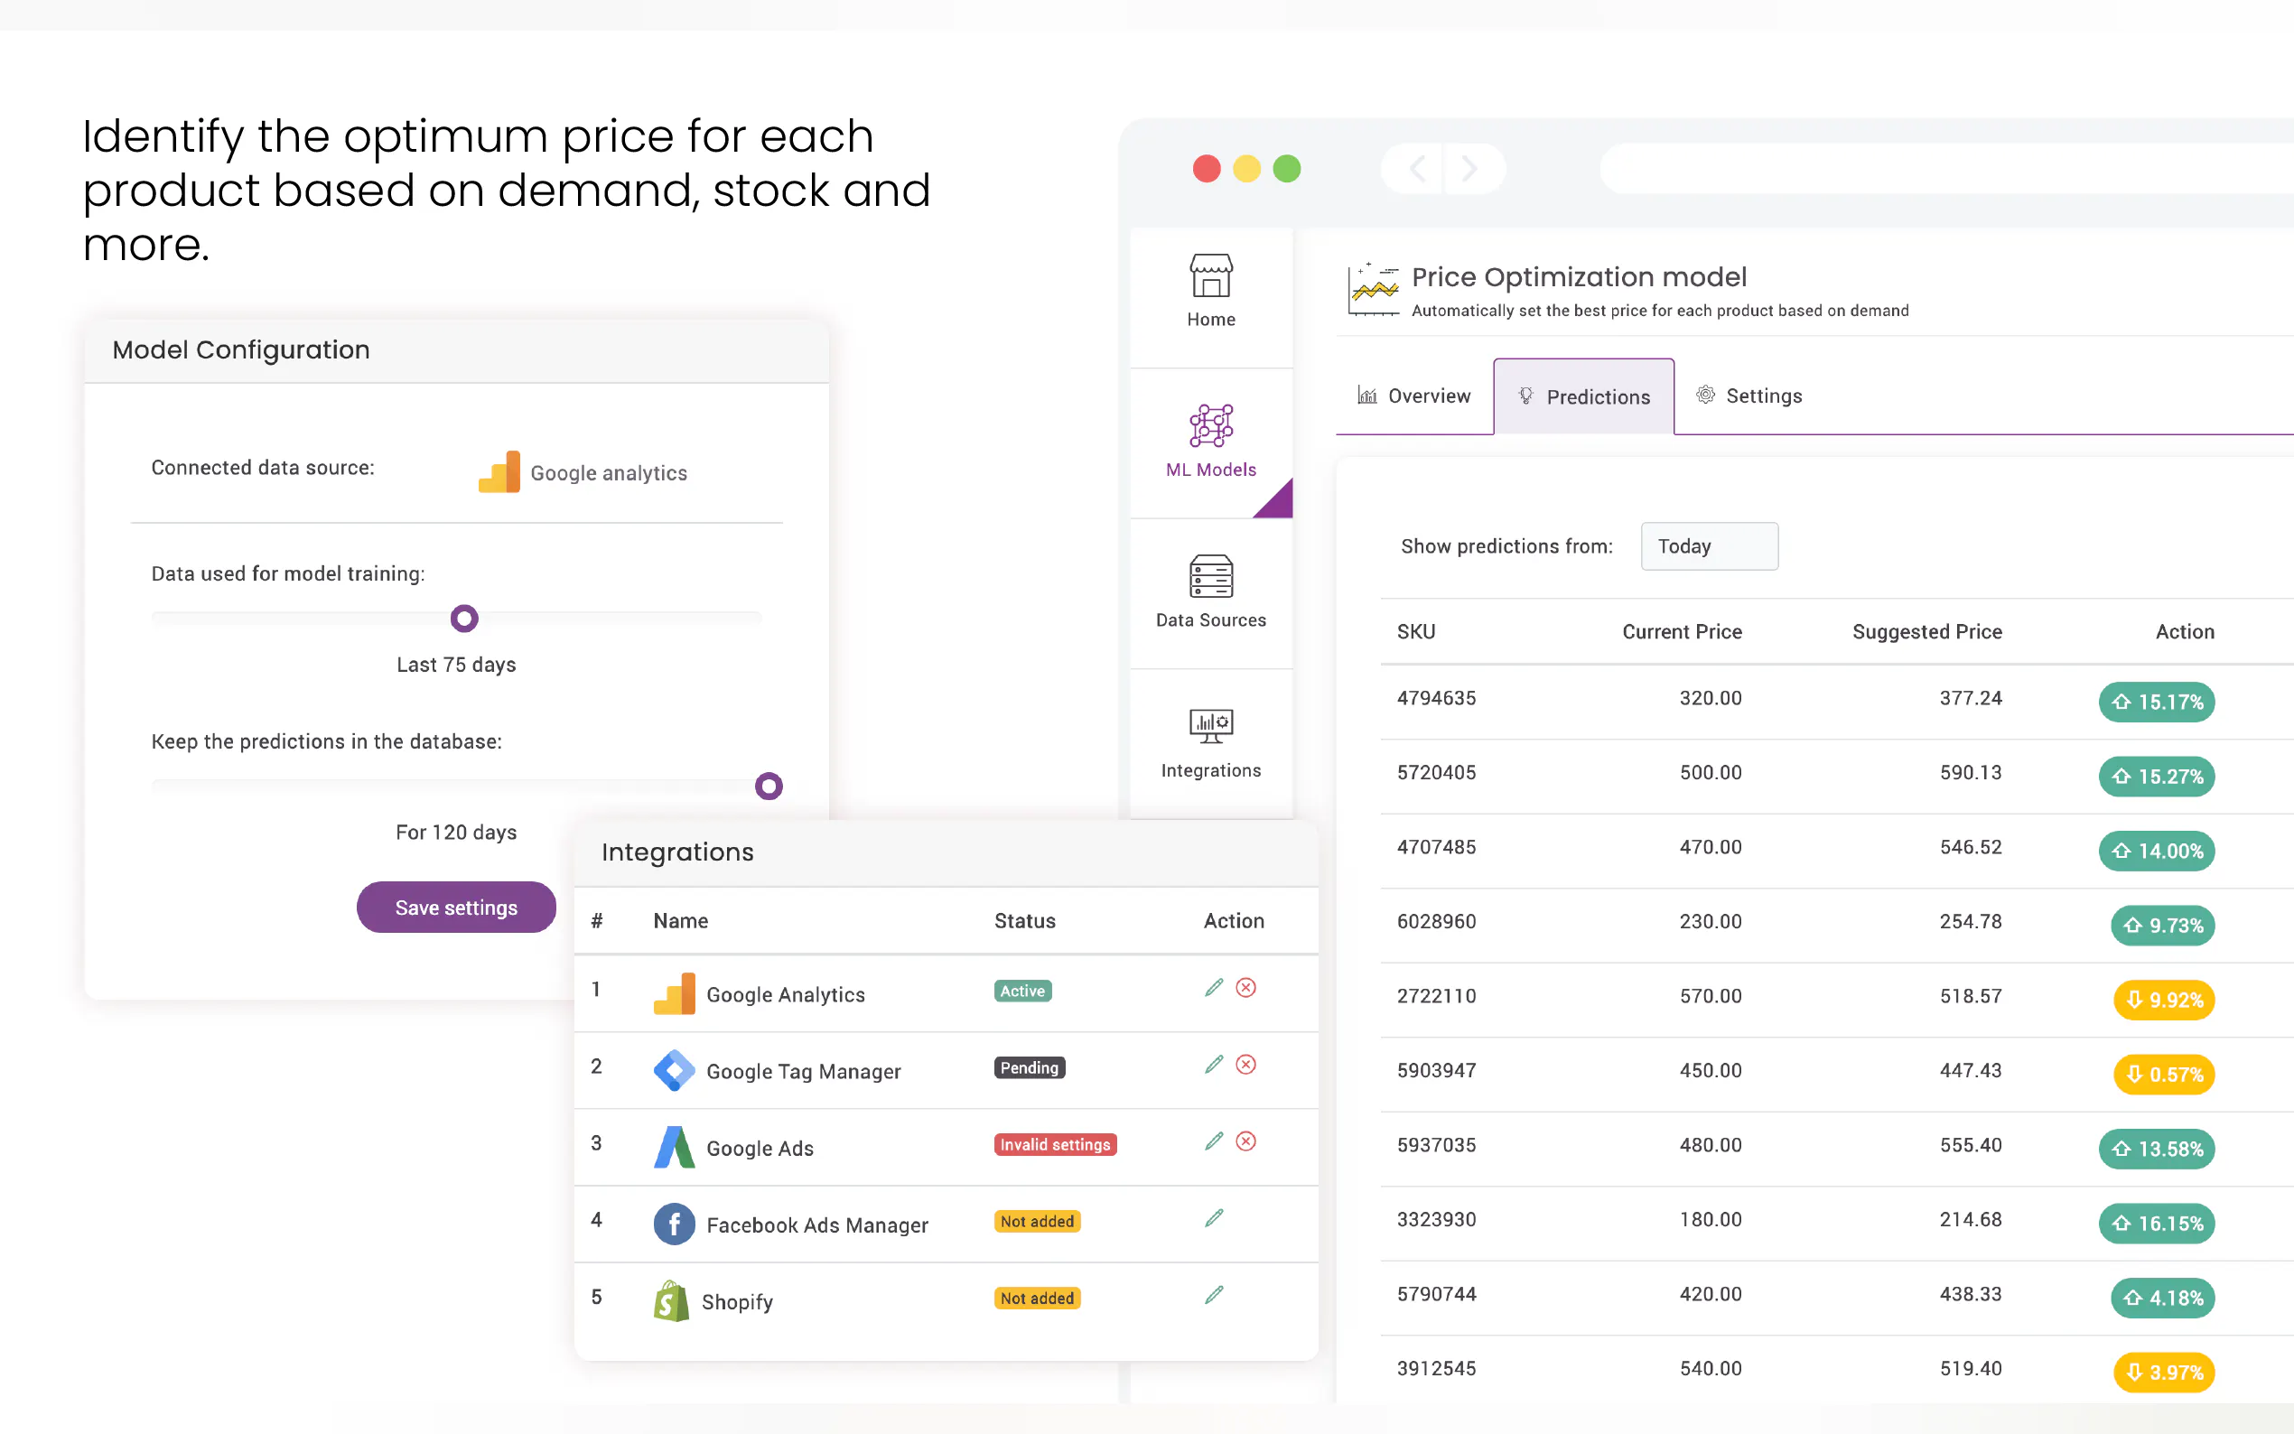This screenshot has height=1434, width=2294.
Task: Switch to the Settings tab
Action: (1748, 396)
